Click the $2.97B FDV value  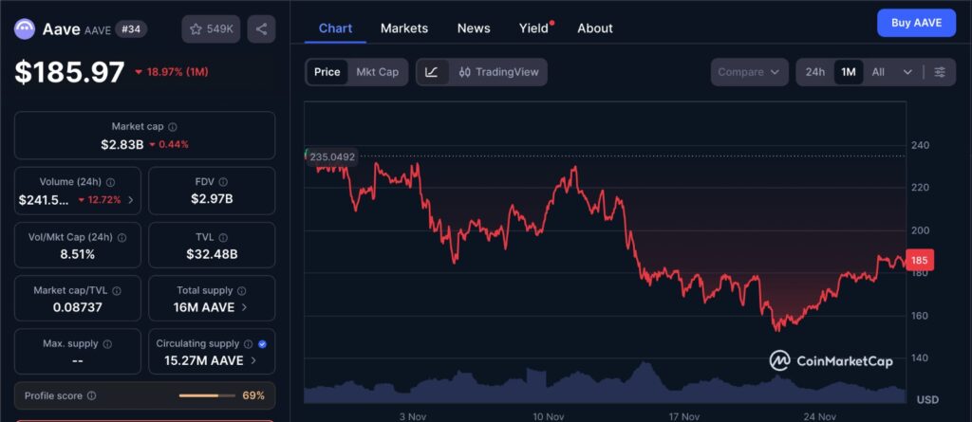212,199
